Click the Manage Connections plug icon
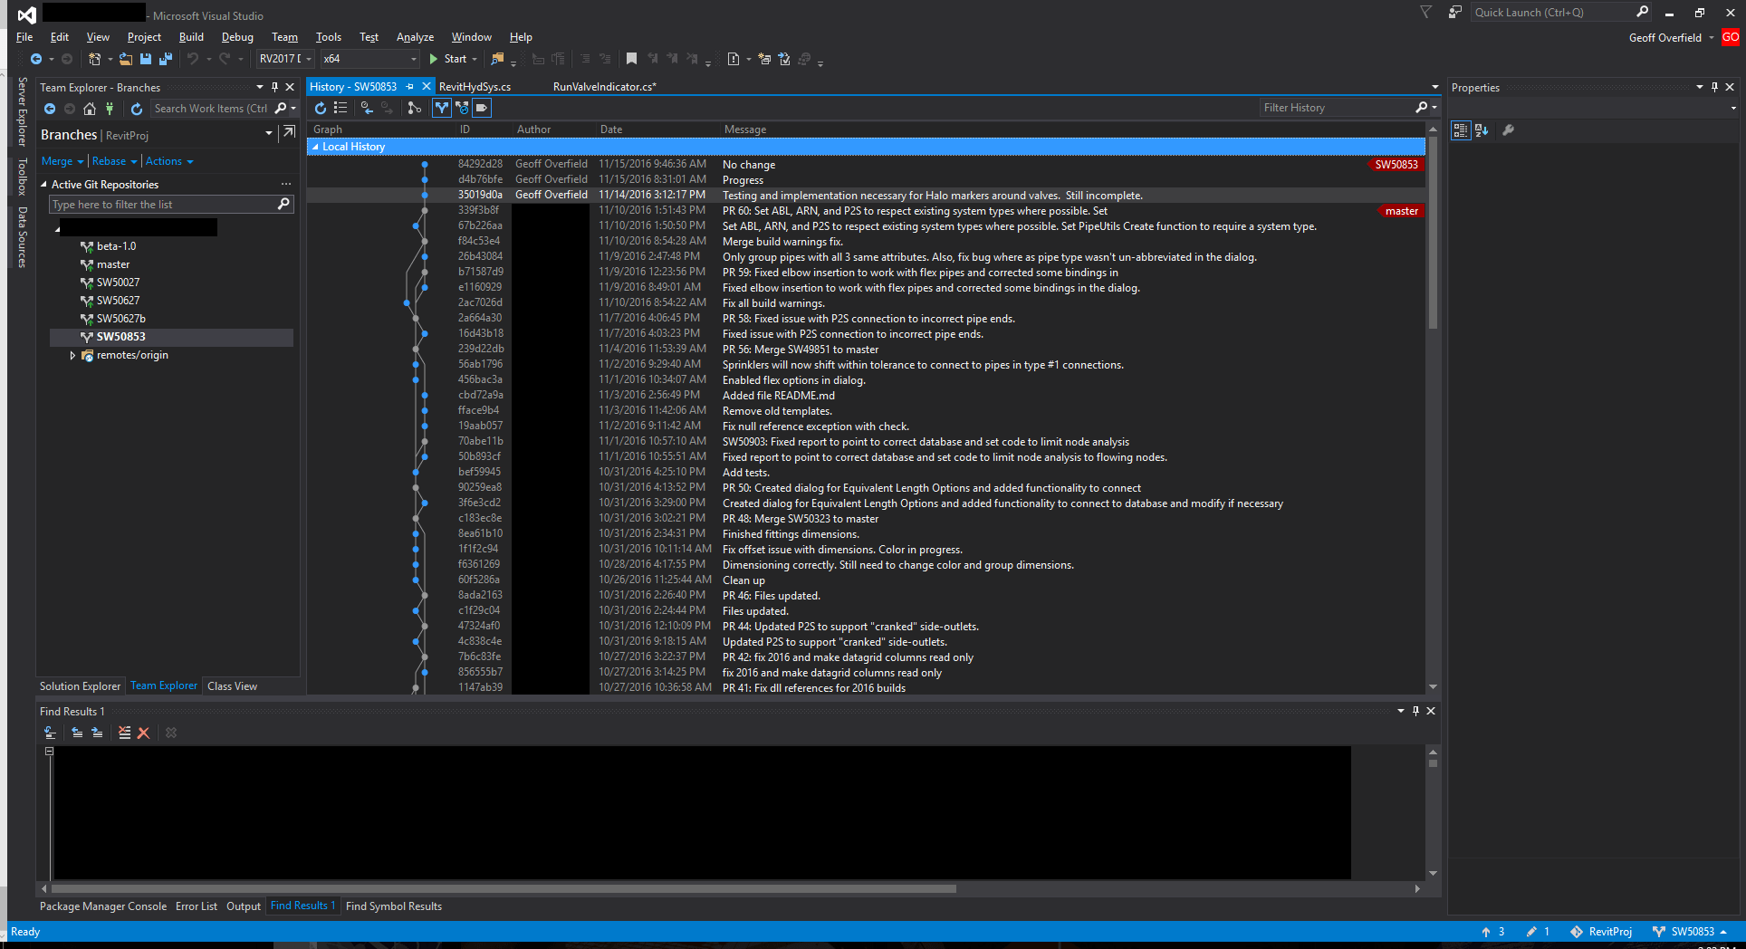The width and height of the screenshot is (1746, 949). [110, 109]
